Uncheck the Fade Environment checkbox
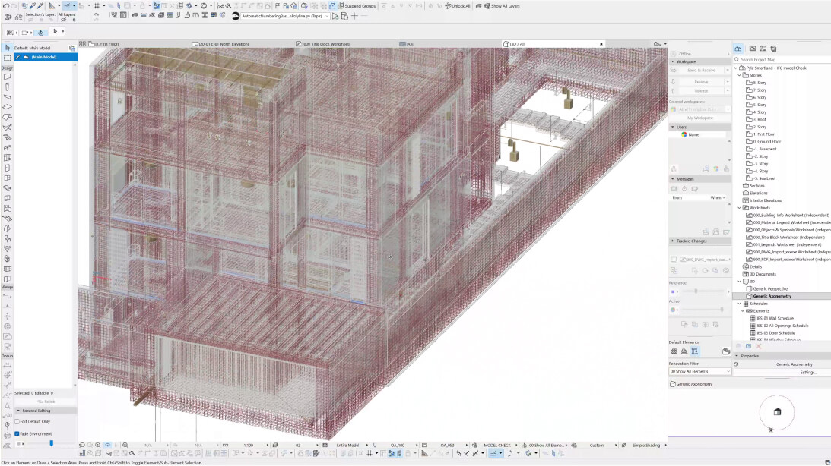The height and width of the screenshot is (466, 831). click(x=17, y=433)
